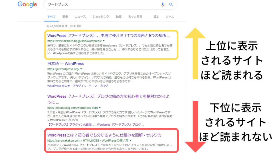This screenshot has height=153, width=272.
Task: Click the Wordpress（ワードプレス）ブログ sitelink
Action: 120,125
